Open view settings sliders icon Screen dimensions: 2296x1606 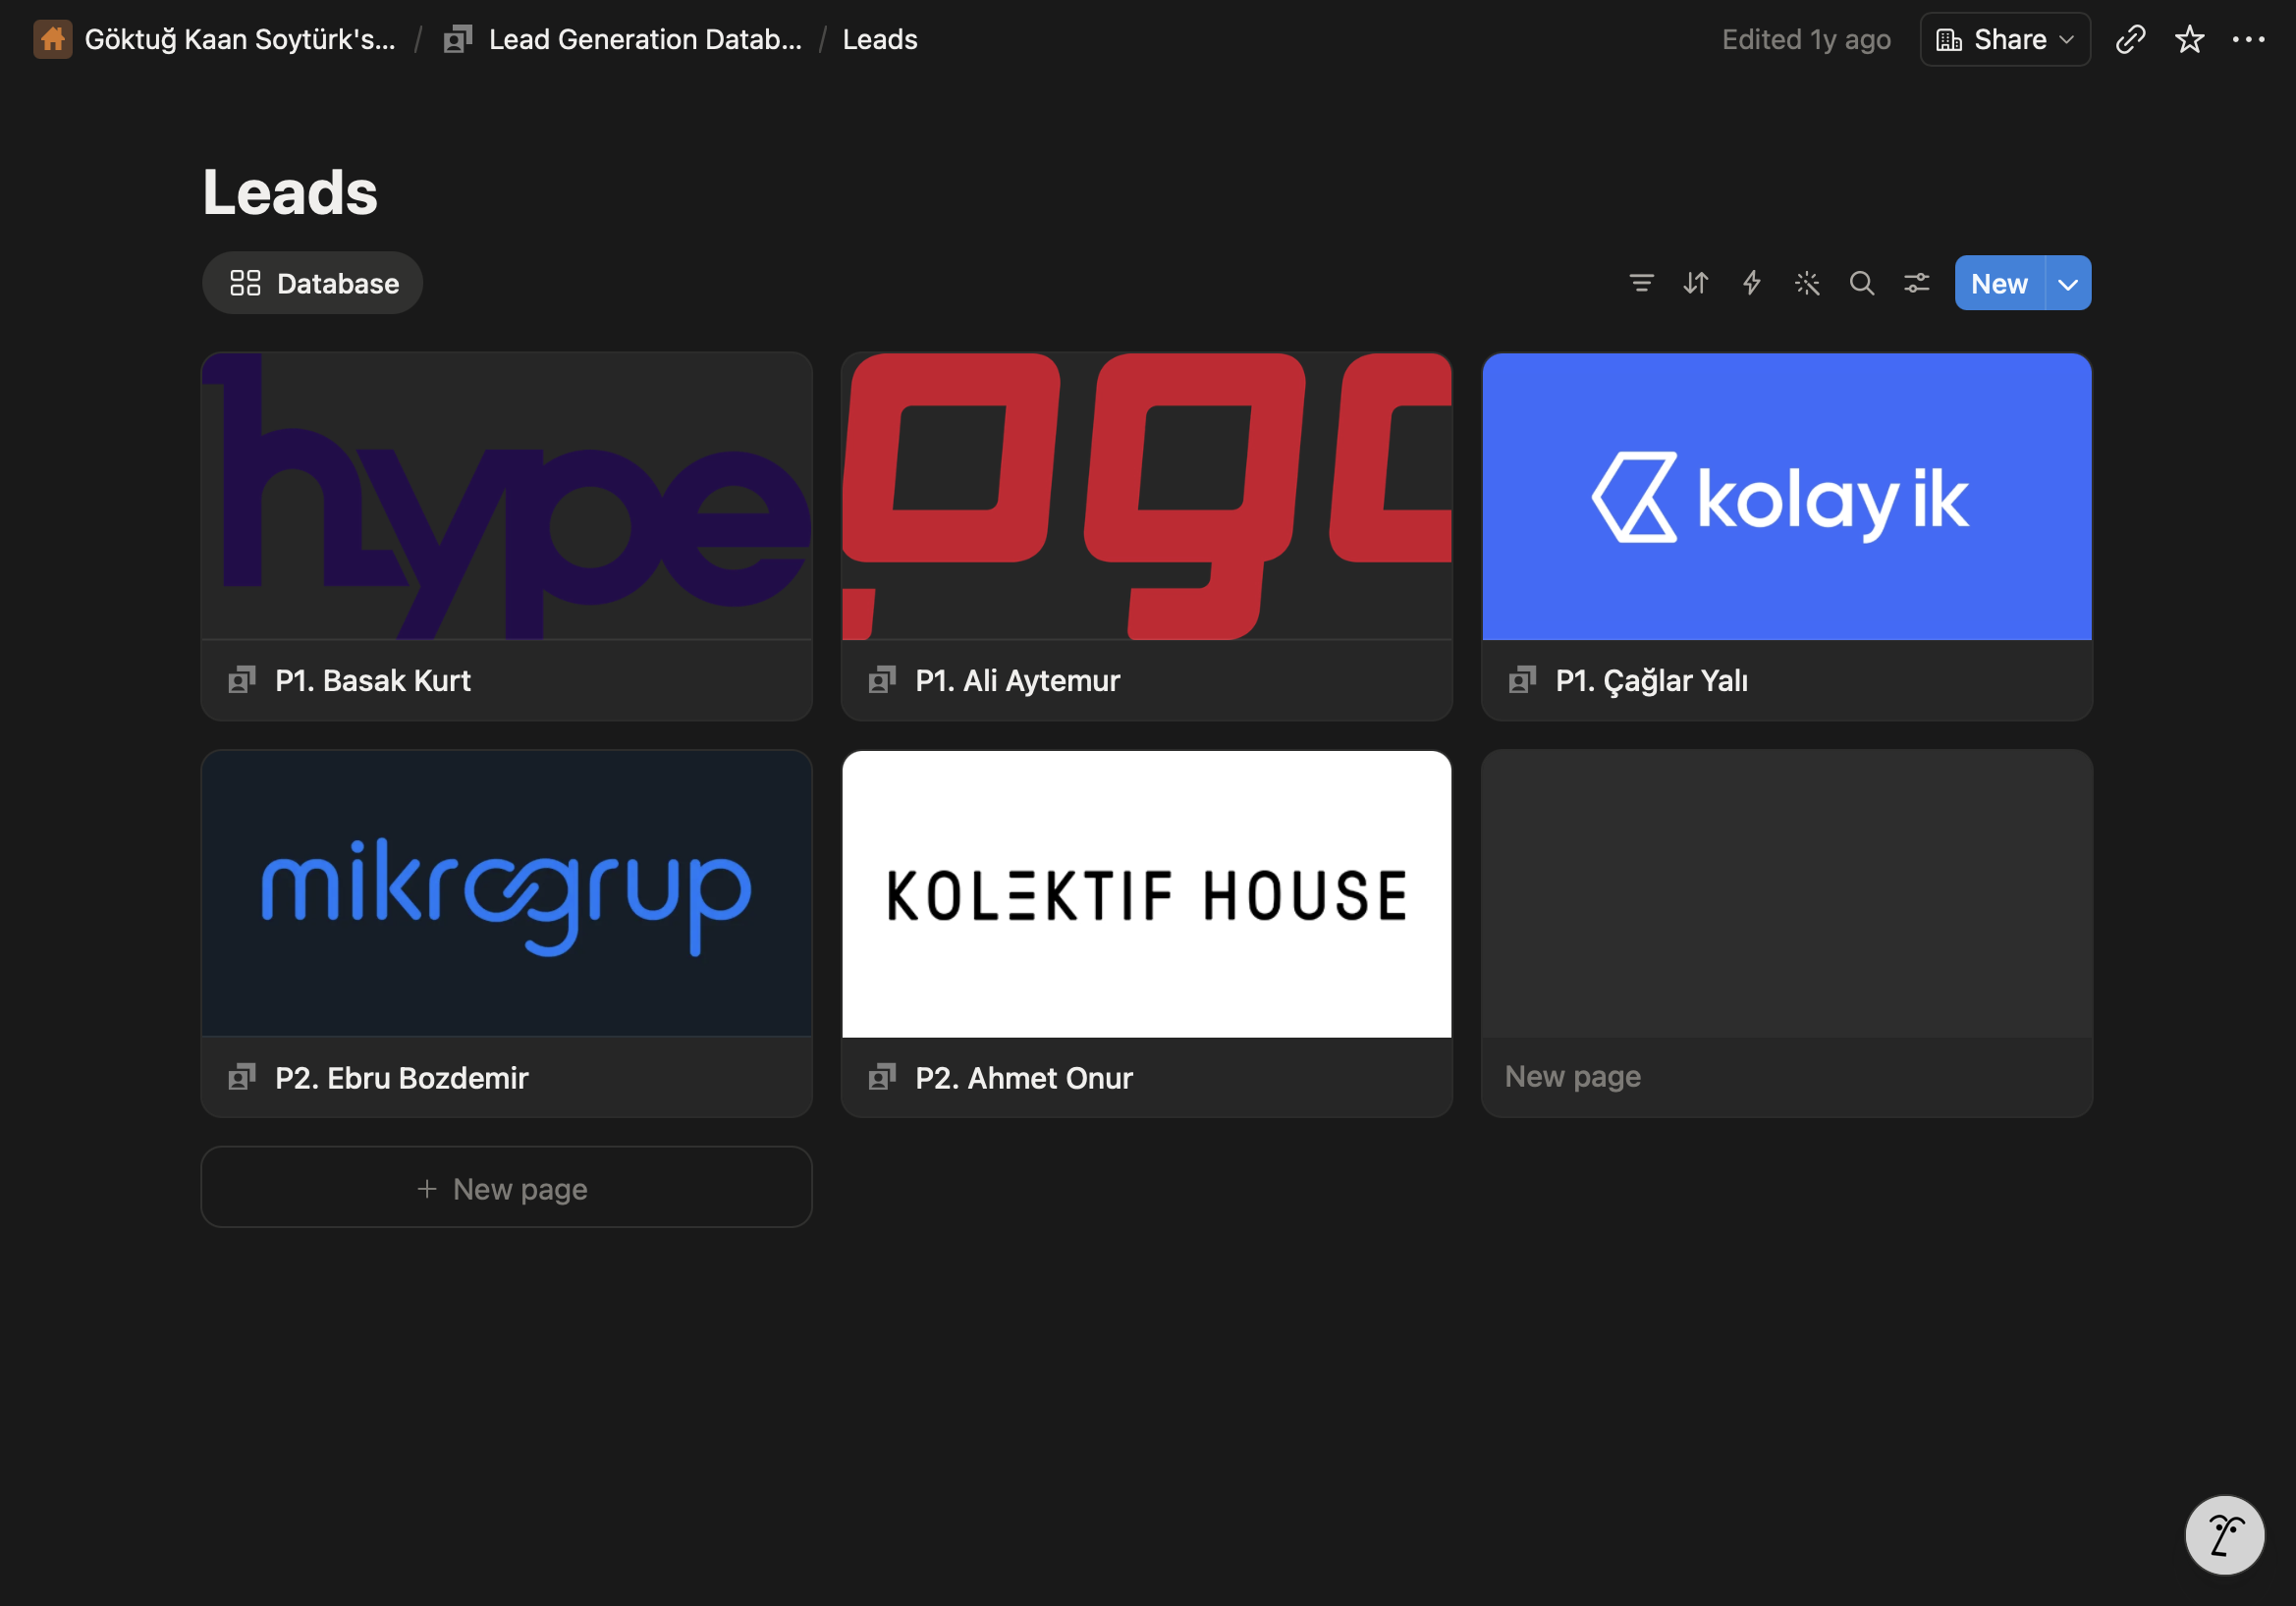[1917, 284]
